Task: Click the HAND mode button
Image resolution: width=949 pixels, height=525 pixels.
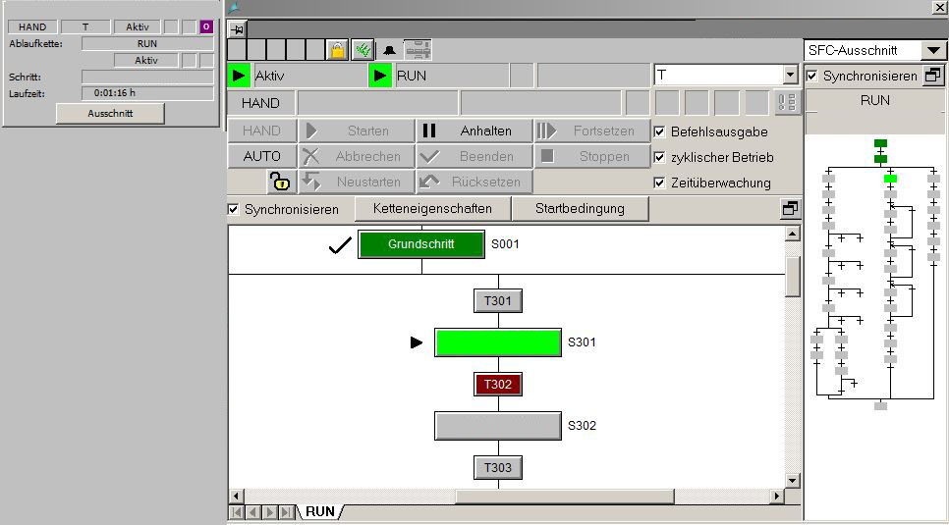Action: pyautogui.click(x=262, y=131)
